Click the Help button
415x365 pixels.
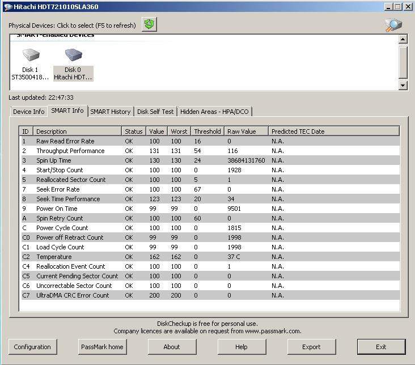(242, 347)
